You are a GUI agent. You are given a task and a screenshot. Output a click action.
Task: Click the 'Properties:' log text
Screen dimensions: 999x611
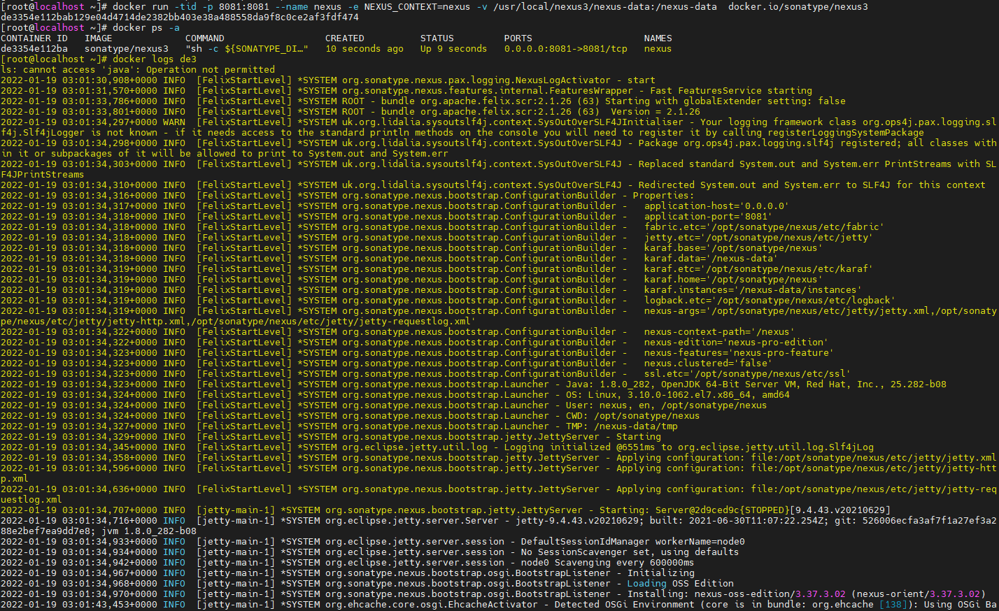point(664,195)
